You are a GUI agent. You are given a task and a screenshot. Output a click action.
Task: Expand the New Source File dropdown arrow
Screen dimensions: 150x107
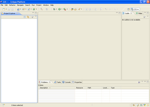[x=31, y=9]
